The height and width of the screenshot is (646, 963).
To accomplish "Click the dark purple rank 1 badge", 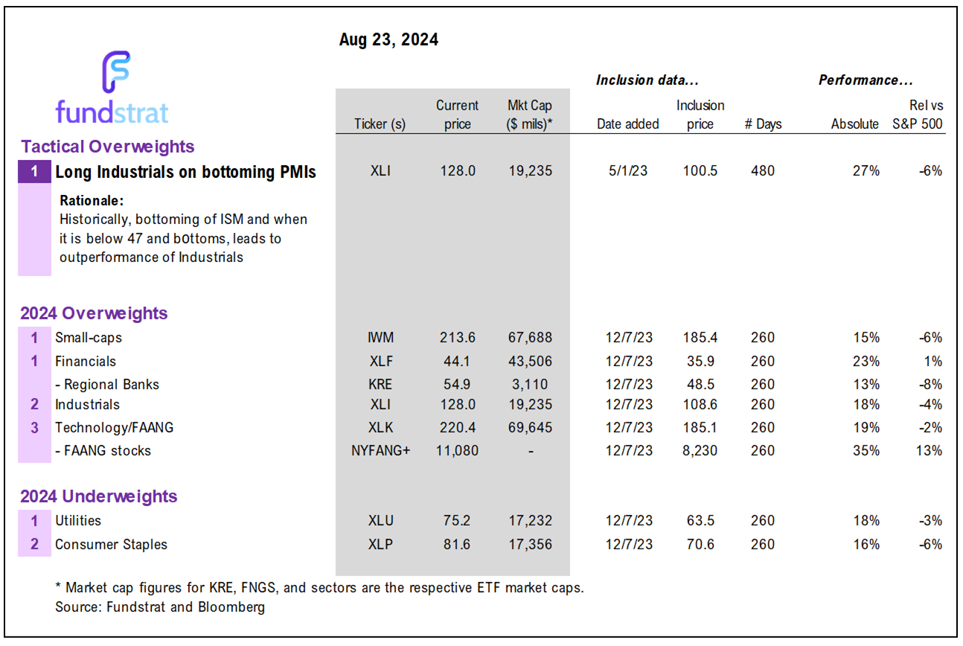I will click(x=34, y=172).
